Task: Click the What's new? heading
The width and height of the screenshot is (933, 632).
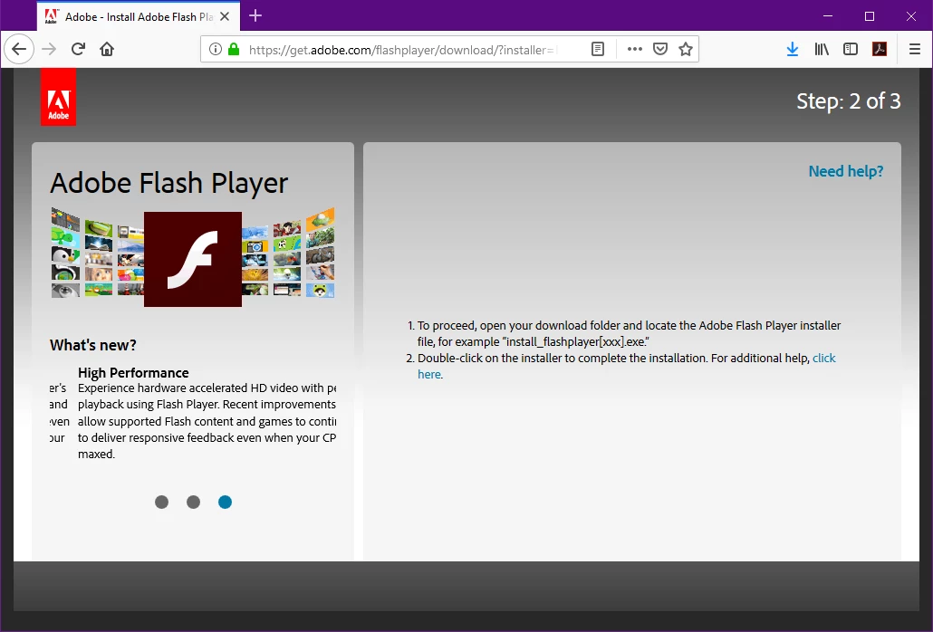Action: pos(92,345)
